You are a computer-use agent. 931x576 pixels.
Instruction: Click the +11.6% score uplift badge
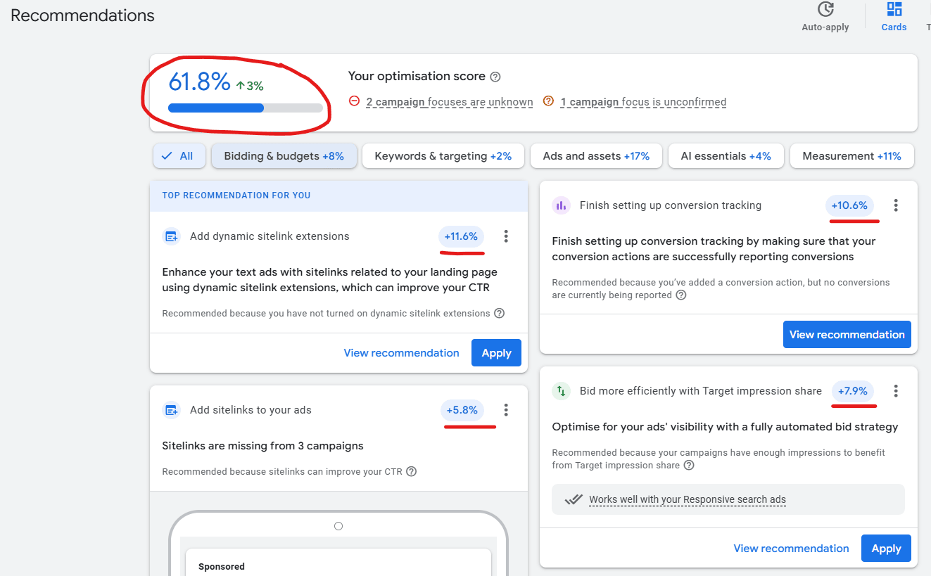(461, 236)
